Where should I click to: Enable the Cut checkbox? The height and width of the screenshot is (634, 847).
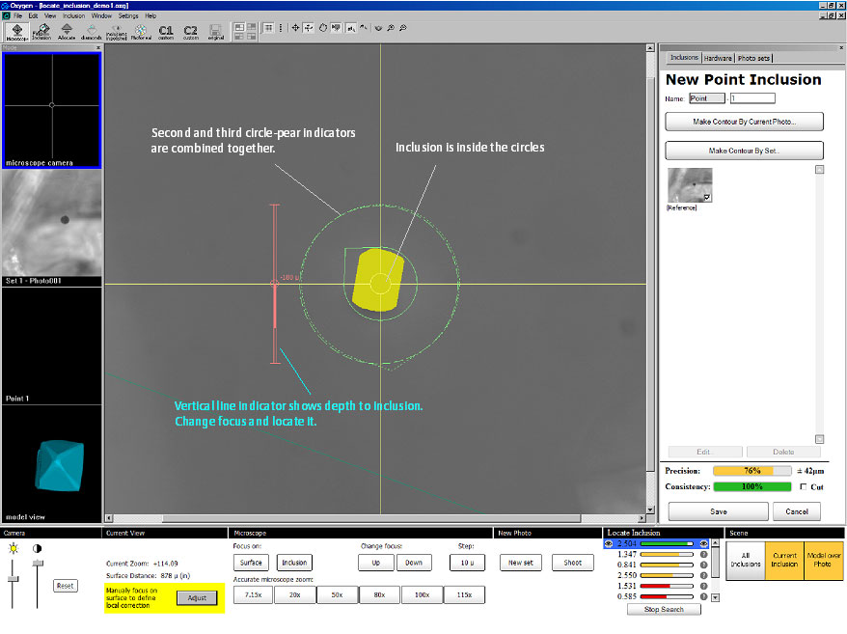tap(804, 487)
